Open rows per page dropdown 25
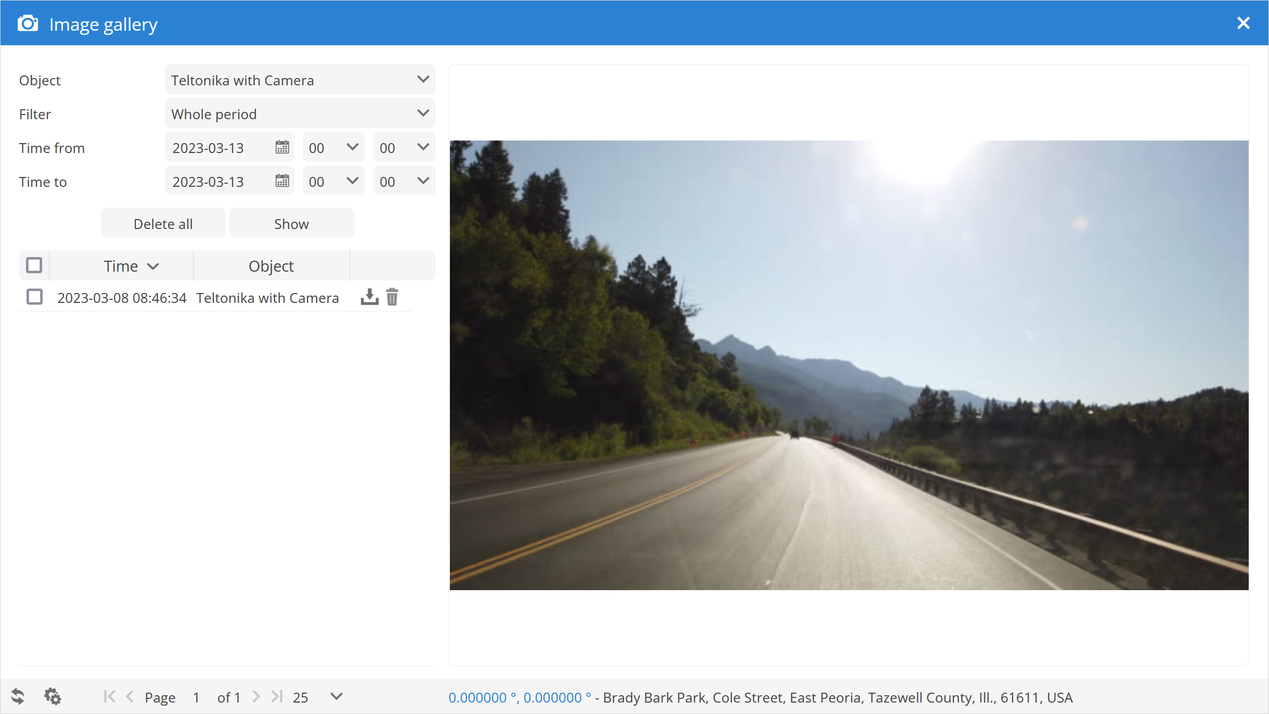1269x714 pixels. click(x=336, y=696)
